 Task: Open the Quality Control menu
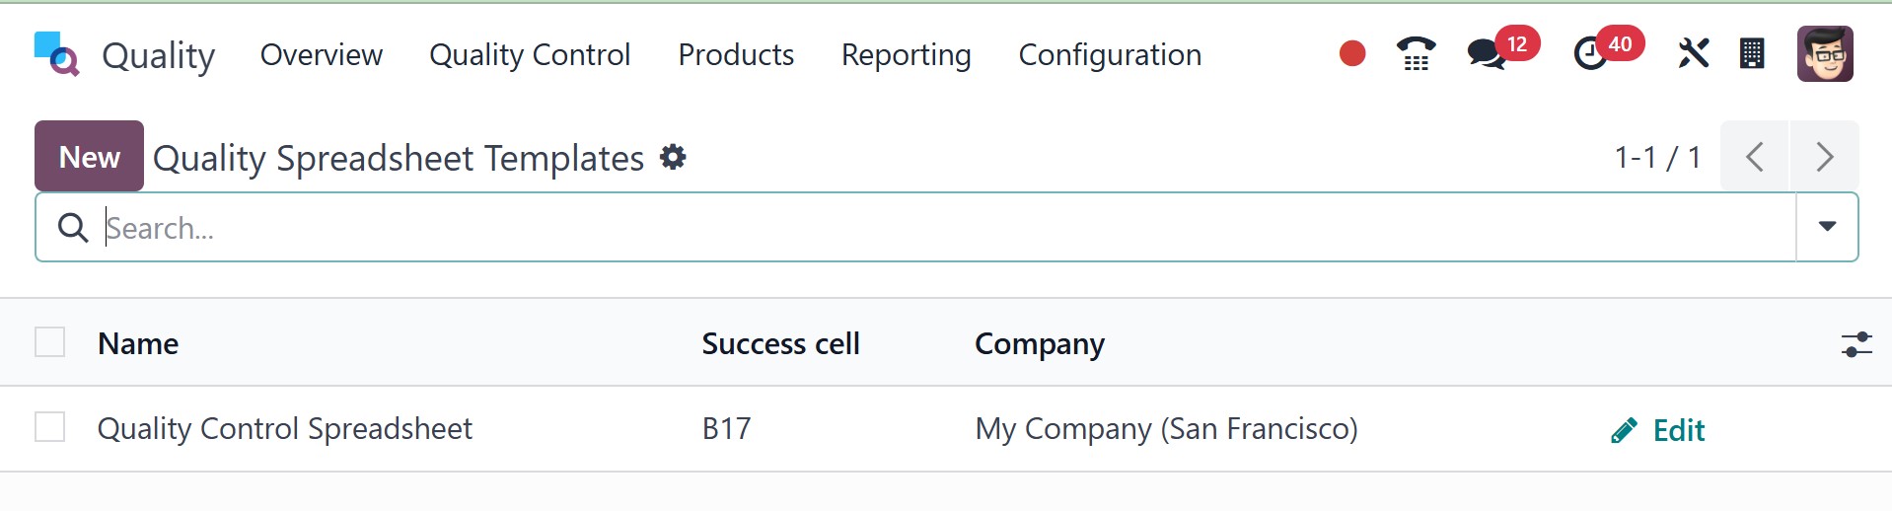tap(530, 55)
